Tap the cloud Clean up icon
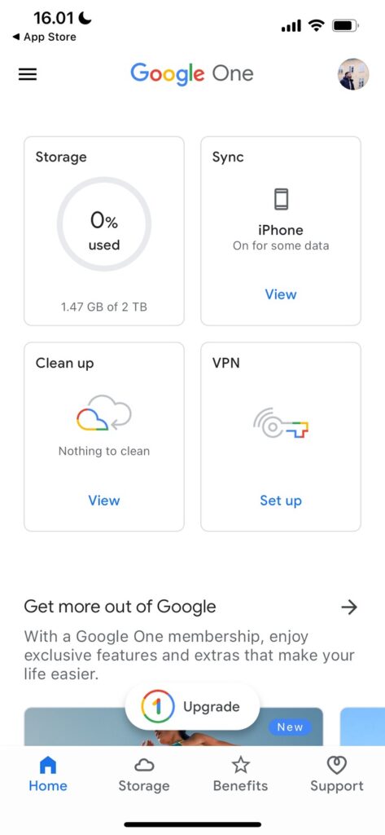 pyautogui.click(x=104, y=413)
